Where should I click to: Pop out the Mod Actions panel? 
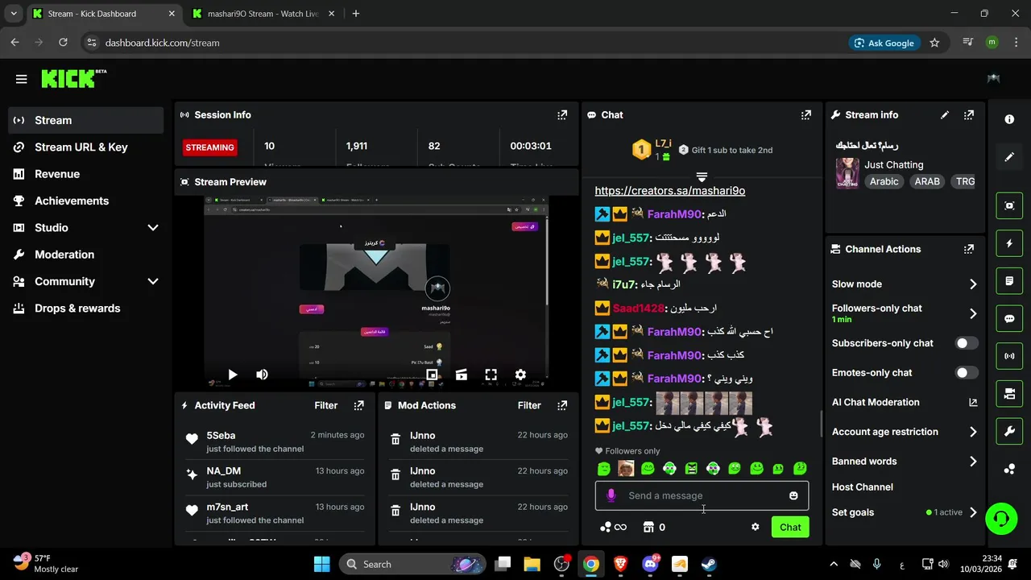point(562,405)
